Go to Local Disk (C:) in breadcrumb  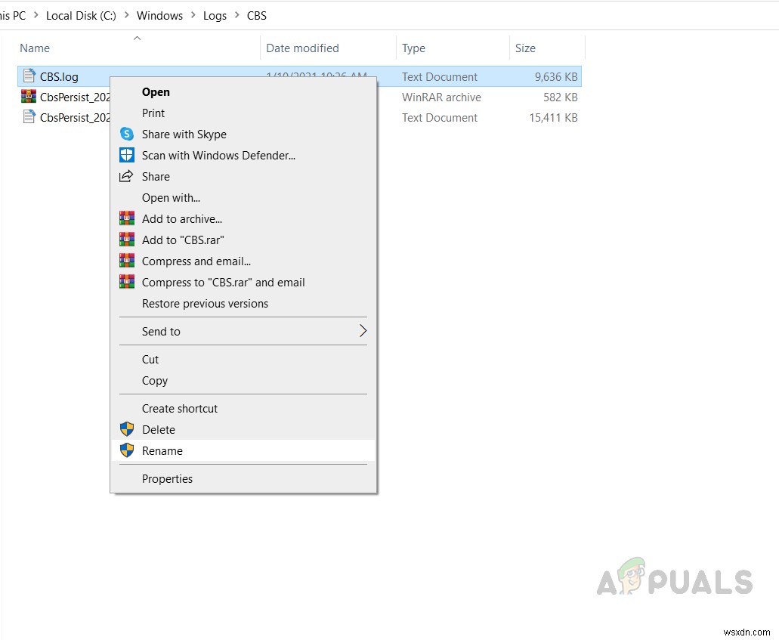[x=81, y=16]
